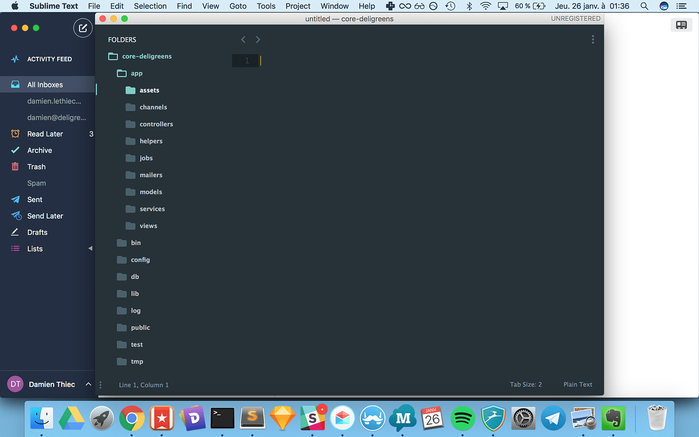Image resolution: width=699 pixels, height=437 pixels.
Task: Open the Goto menu
Action: [238, 6]
